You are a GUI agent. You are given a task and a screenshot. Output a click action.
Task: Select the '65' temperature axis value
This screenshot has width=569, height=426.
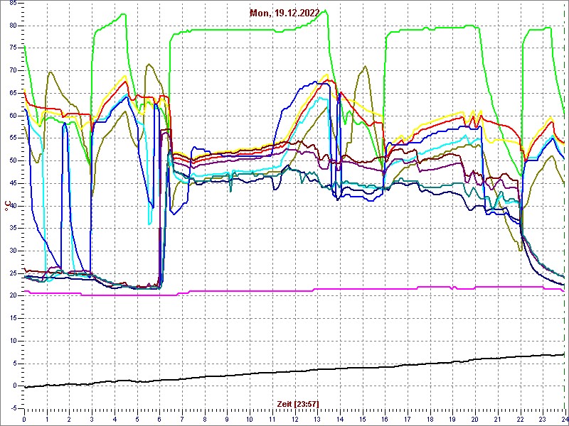13,93
